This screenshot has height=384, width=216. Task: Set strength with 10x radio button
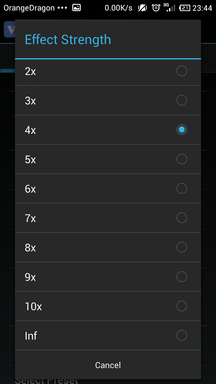tap(181, 306)
